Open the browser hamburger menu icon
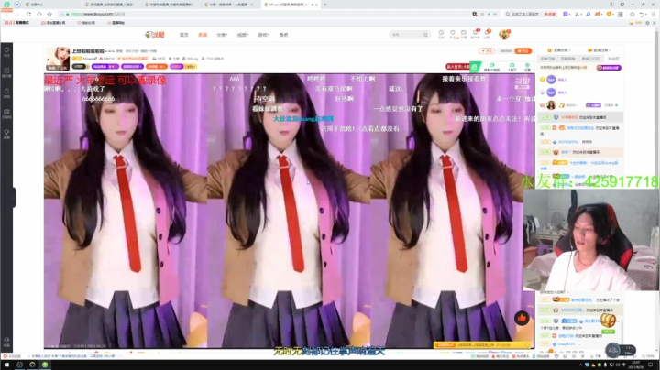Image resolution: width=660 pixels, height=370 pixels. click(x=654, y=14)
